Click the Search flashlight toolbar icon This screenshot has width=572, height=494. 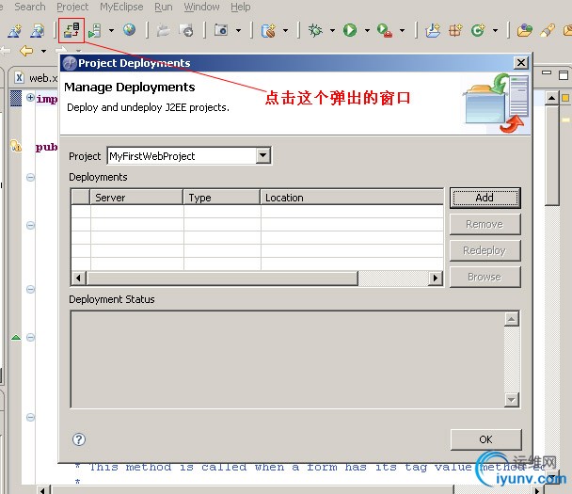click(548, 31)
